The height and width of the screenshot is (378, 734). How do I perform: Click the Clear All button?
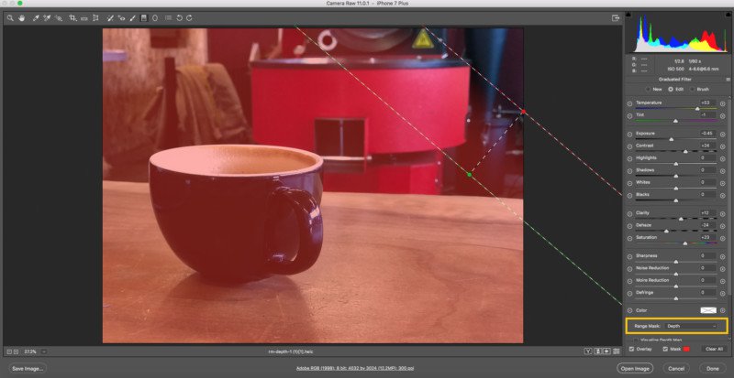pos(714,349)
